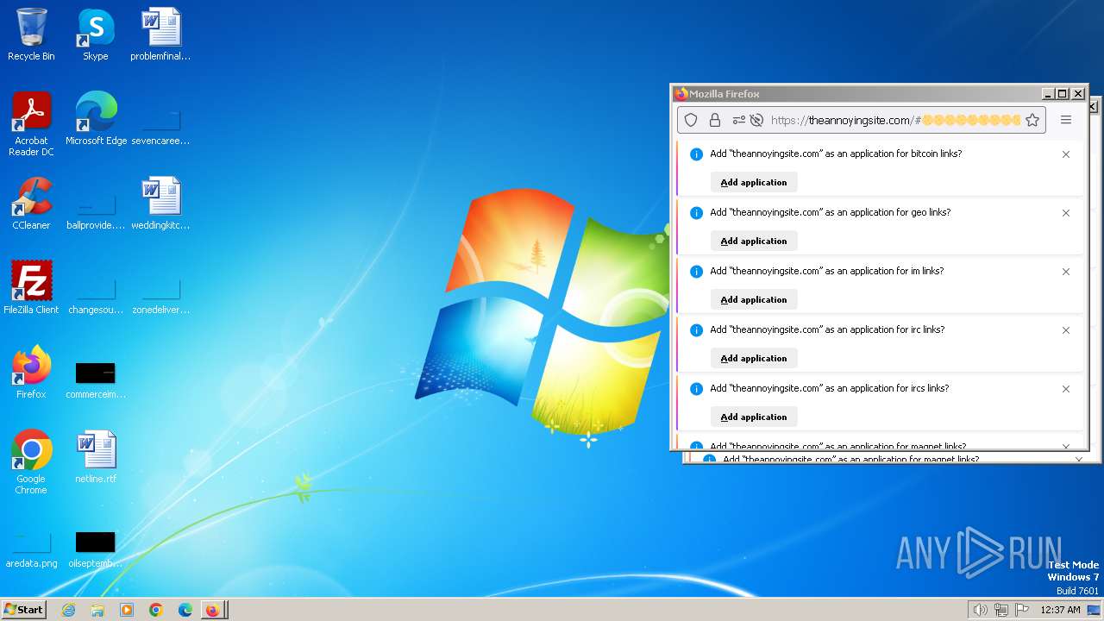
Task: Dismiss the ircs links notification
Action: (x=1066, y=389)
